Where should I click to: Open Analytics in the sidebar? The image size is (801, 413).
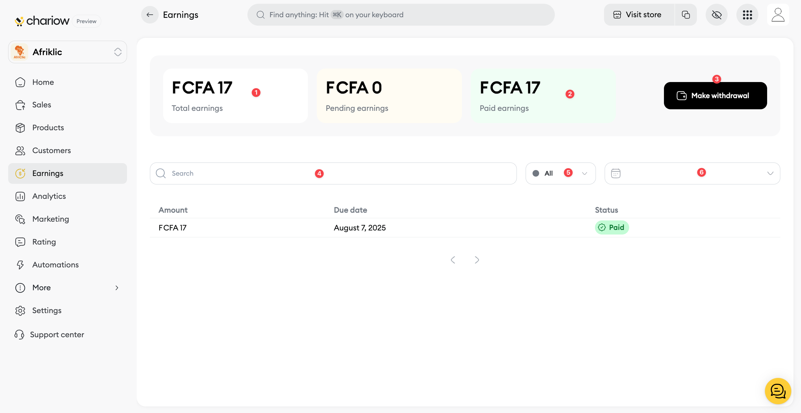pyautogui.click(x=49, y=196)
